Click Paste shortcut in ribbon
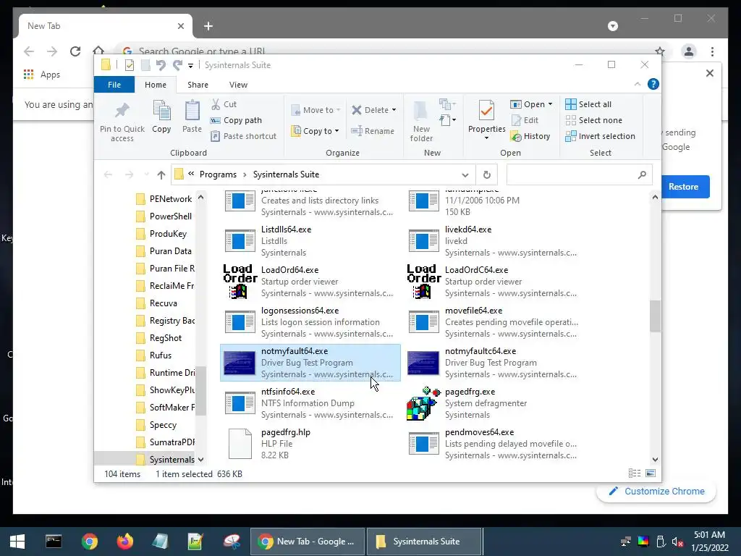This screenshot has width=741, height=556. [244, 136]
